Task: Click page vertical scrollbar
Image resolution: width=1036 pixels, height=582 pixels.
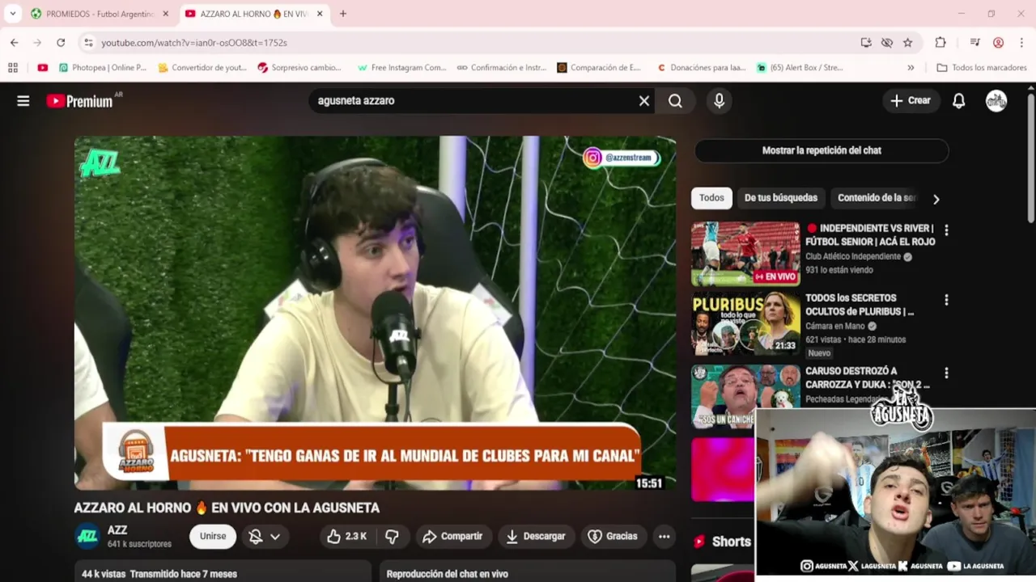Action: [1030, 158]
